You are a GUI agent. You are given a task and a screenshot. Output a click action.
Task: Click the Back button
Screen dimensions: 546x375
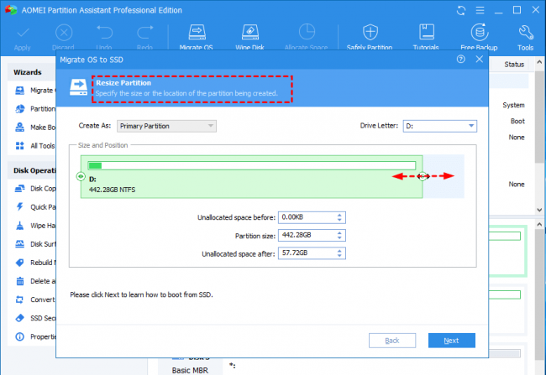click(x=392, y=341)
